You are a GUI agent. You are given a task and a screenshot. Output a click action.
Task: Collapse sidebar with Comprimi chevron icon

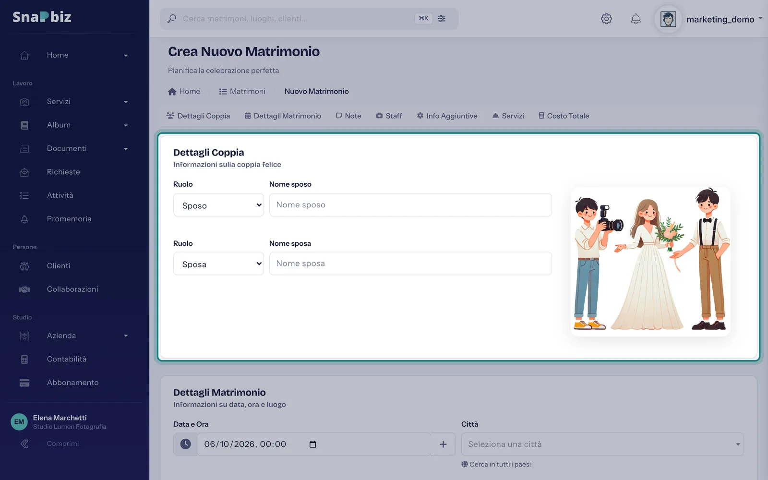coord(24,444)
